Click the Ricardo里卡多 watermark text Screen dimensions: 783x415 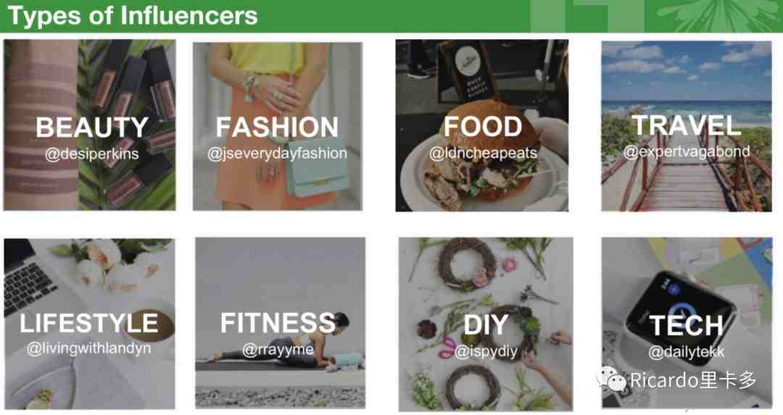[694, 380]
